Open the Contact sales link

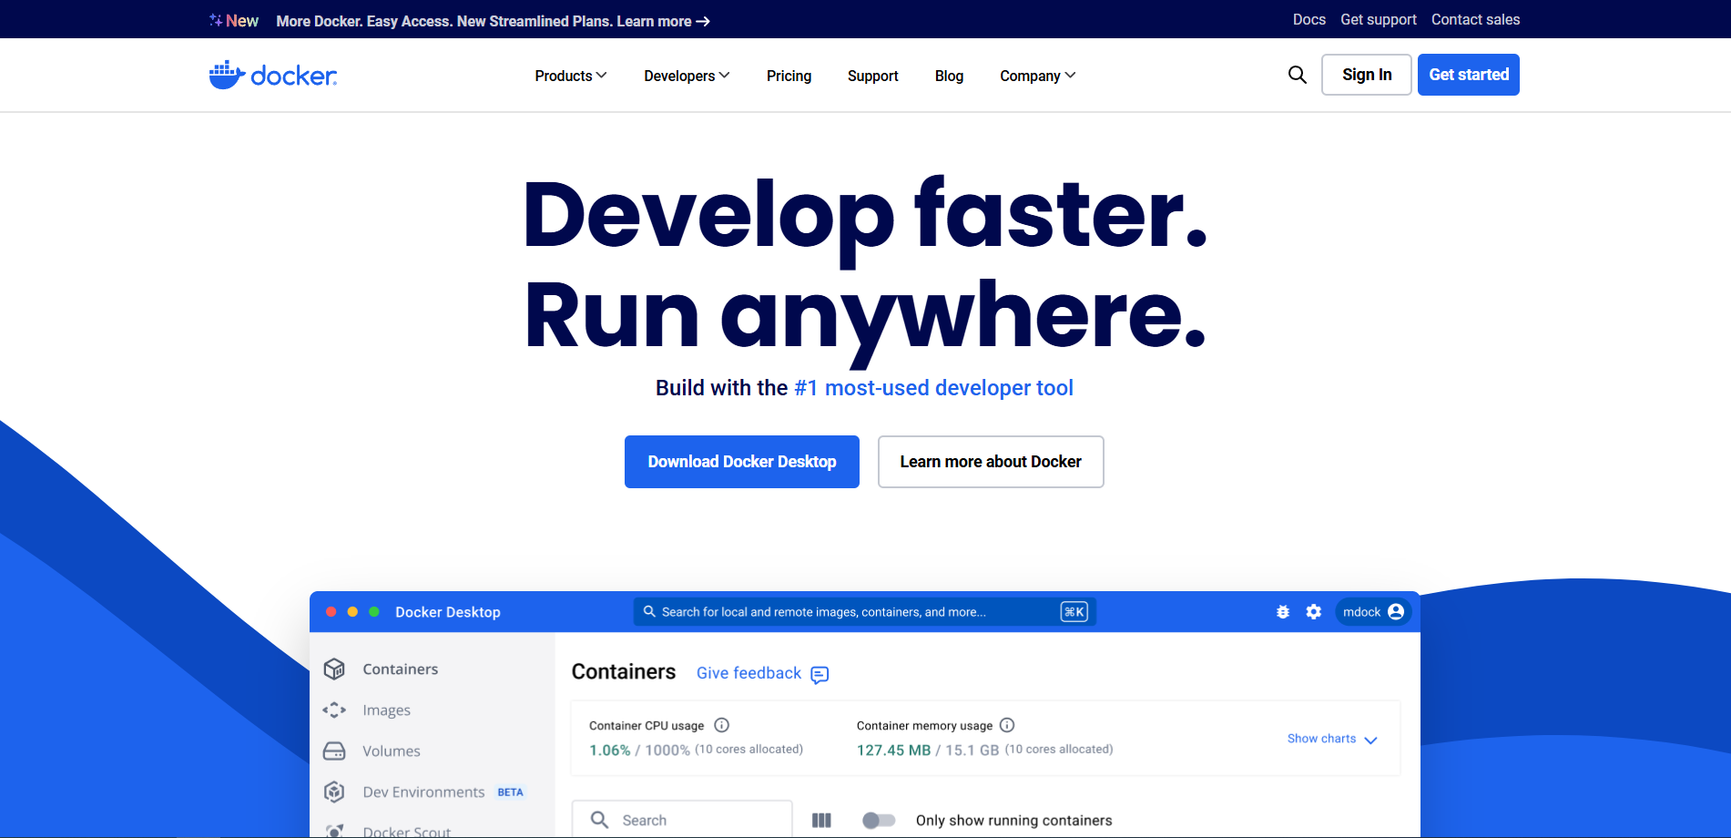click(1475, 19)
